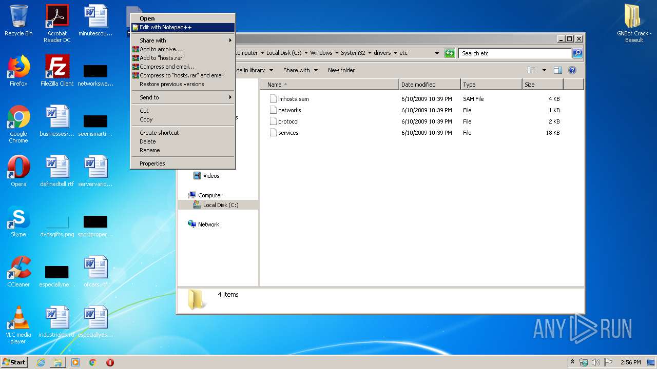Click in Search etc field
The image size is (657, 369).
515,53
